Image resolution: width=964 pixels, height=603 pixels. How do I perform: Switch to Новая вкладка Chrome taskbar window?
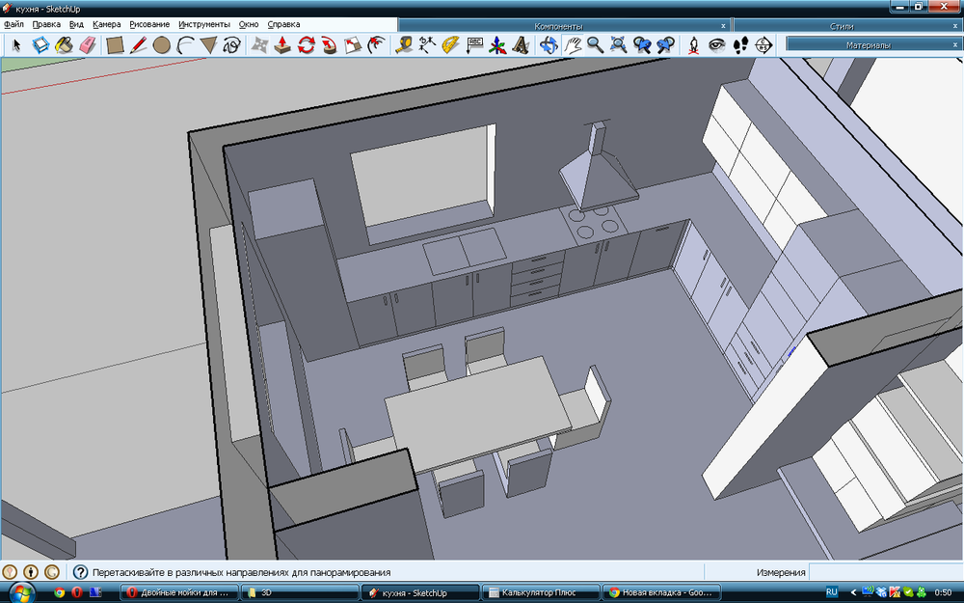coord(660,592)
